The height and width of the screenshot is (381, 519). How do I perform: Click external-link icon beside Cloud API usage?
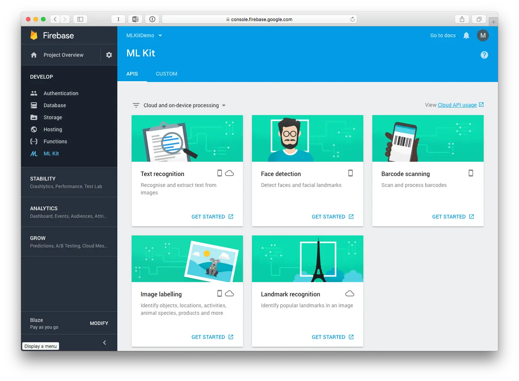pyautogui.click(x=481, y=105)
